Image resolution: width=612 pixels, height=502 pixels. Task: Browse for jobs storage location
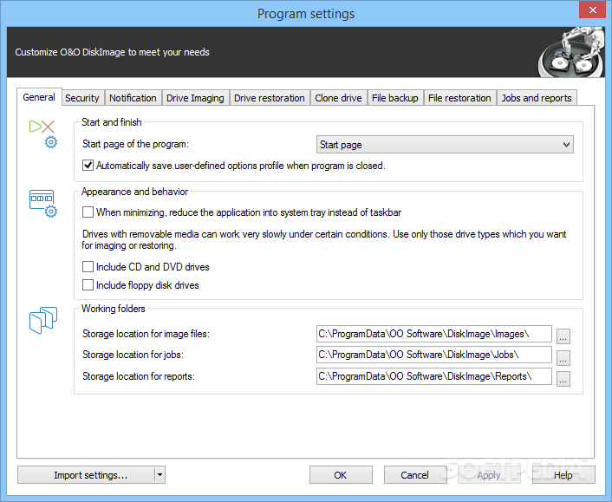coord(563,357)
